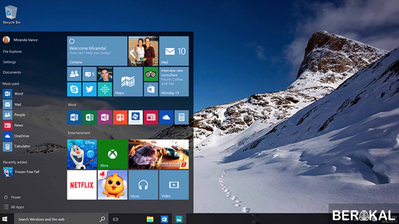Open OneDrive tile in Work group

[166, 117]
